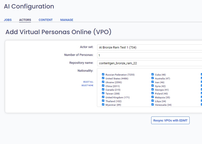Image resolution: width=202 pixels, height=144 pixels.
Task: Open the JOBS tab
Action: coord(8,20)
